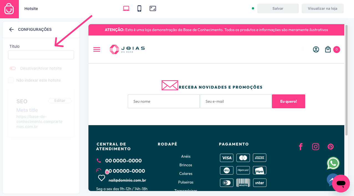Screen dimensions: 354x196
Task: Click the green status indicator dot
Action: pos(253,8)
